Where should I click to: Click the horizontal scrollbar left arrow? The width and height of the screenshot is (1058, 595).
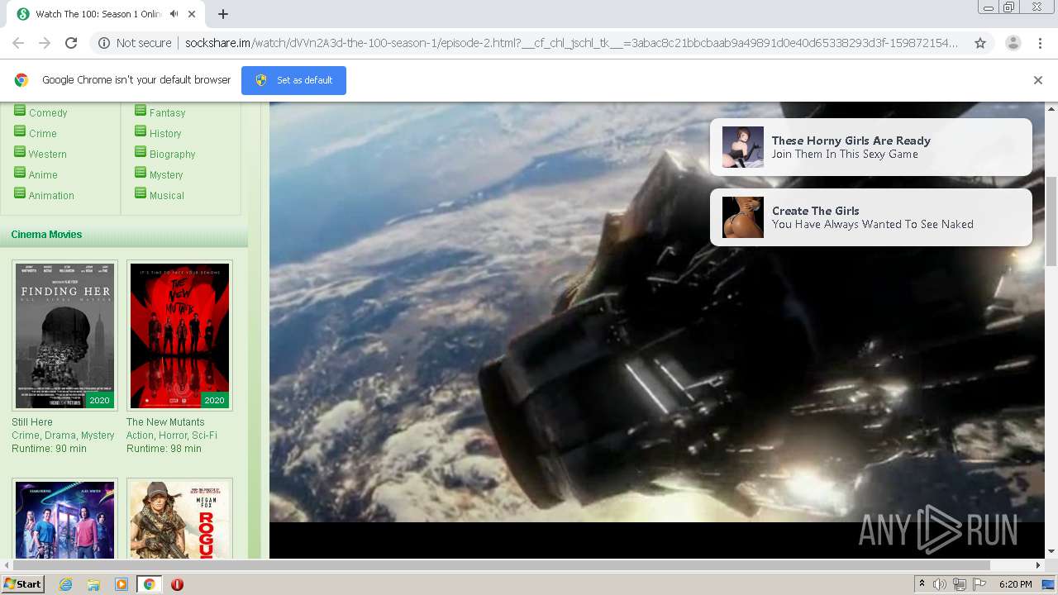(7, 565)
